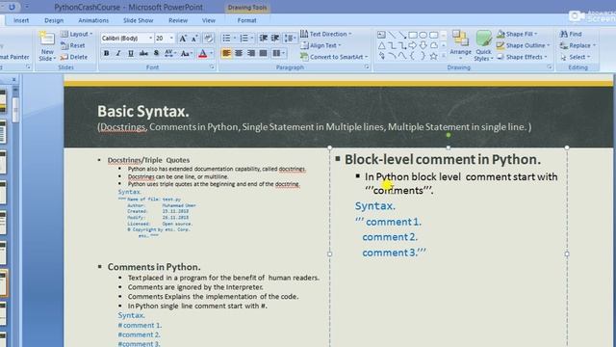Click the Grow Font icon
The image size is (616, 347).
coord(183,39)
